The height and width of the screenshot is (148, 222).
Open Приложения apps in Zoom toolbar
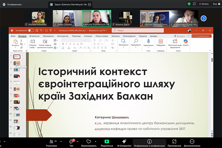click(x=174, y=142)
